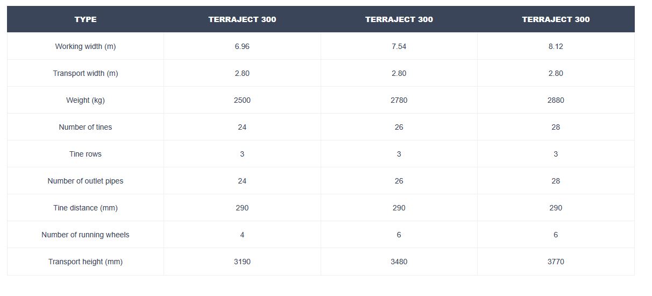Click the 3480 transport height cell
The height and width of the screenshot is (296, 652).
(x=399, y=262)
